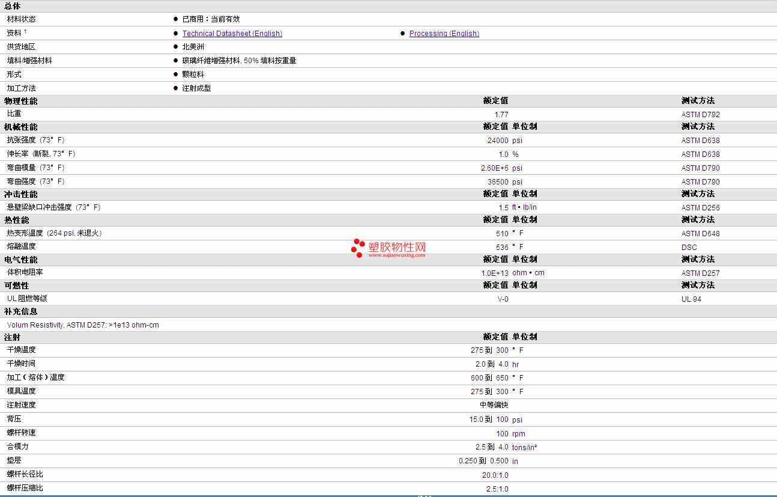Click the value 24000
This screenshot has height=497, width=777.
498,141
